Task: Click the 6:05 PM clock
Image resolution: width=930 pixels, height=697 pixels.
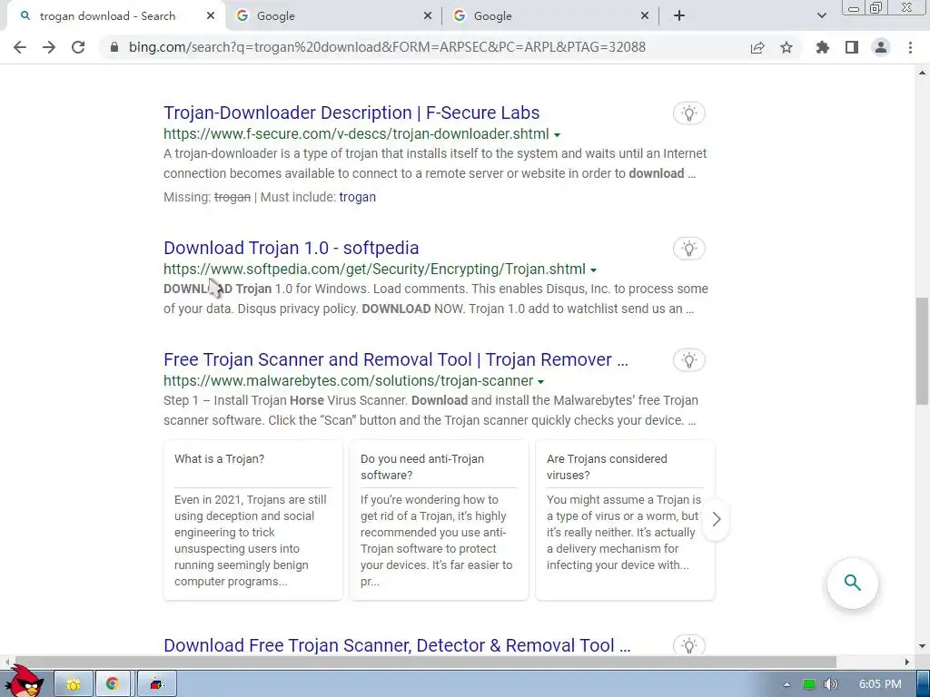Action: pyautogui.click(x=880, y=684)
